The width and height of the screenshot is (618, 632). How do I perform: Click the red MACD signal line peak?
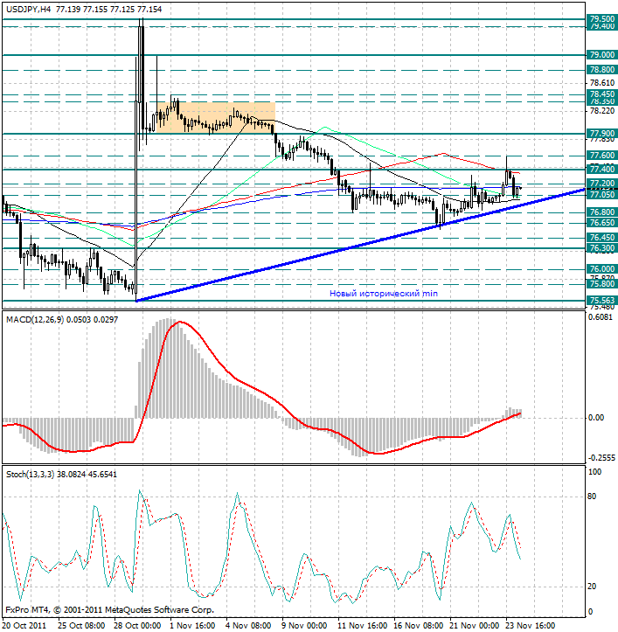pos(179,323)
